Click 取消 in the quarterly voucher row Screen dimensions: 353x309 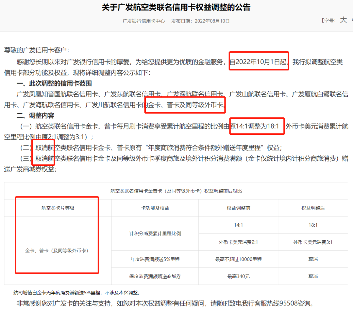click(x=313, y=276)
